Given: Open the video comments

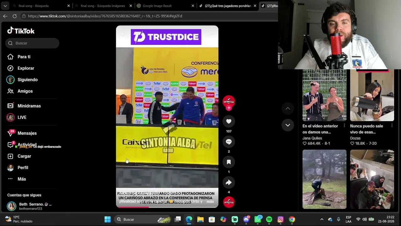Looking at the screenshot, I should [x=229, y=142].
